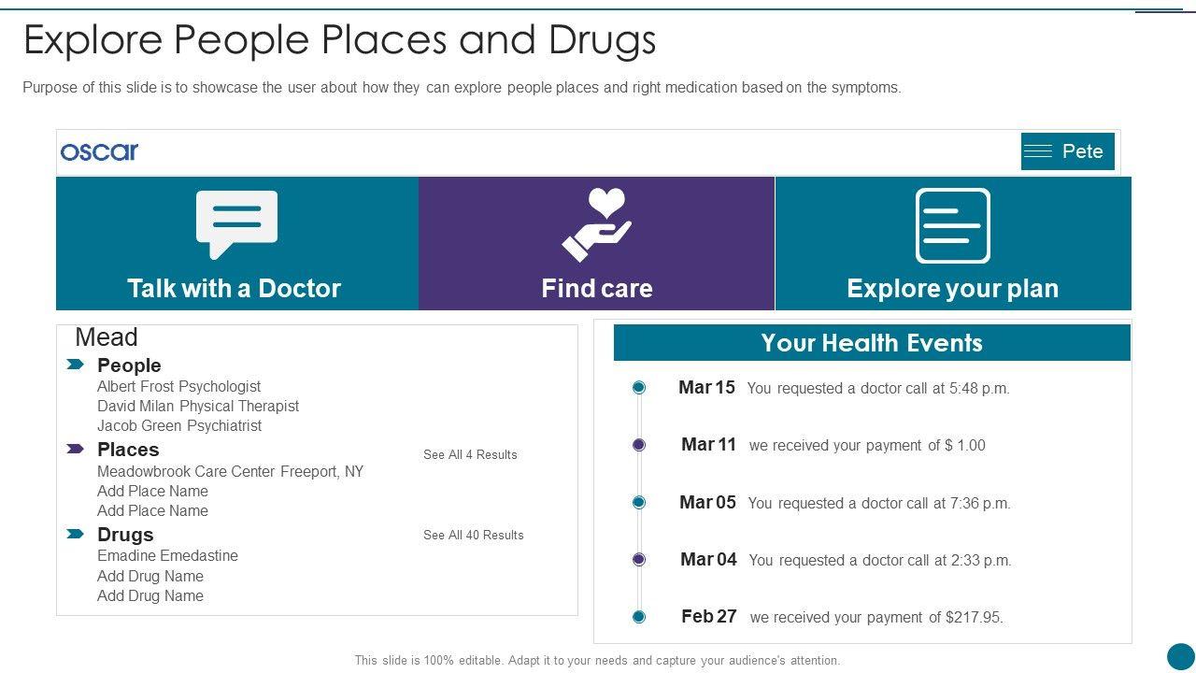The height and width of the screenshot is (673, 1196).
Task: Click the purple arrow beside Places
Action: click(x=76, y=450)
